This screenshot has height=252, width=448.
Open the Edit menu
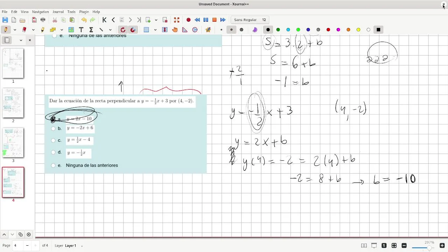pyautogui.click(x=14, y=12)
